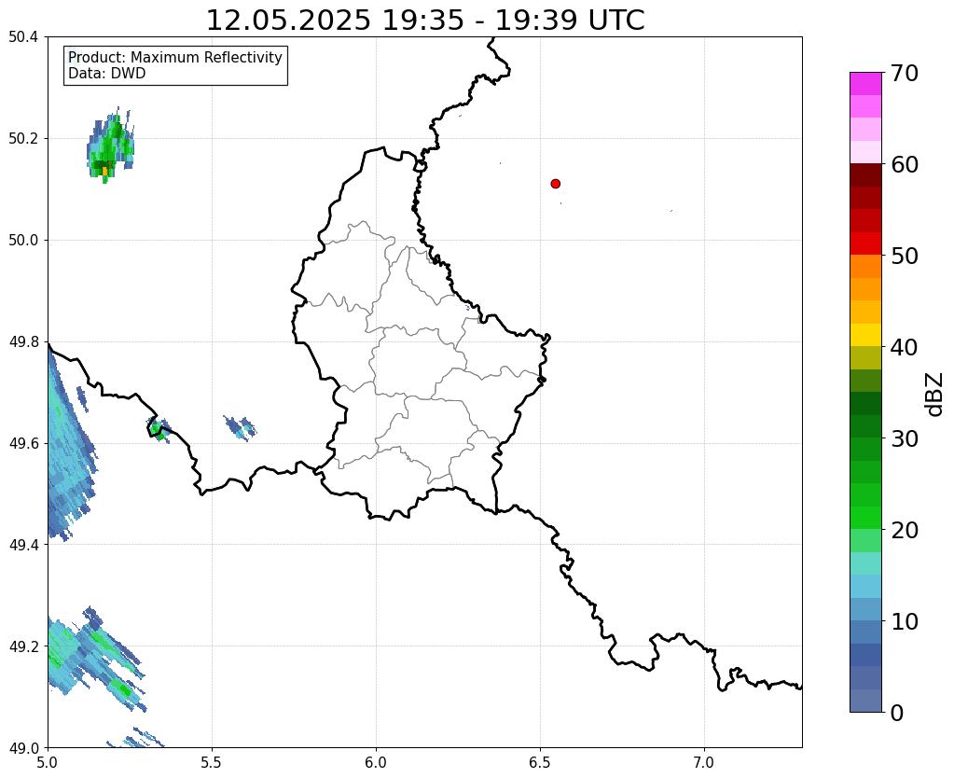Click the 7.0 longitude axis label
Image resolution: width=954 pixels, height=778 pixels.
[x=704, y=763]
